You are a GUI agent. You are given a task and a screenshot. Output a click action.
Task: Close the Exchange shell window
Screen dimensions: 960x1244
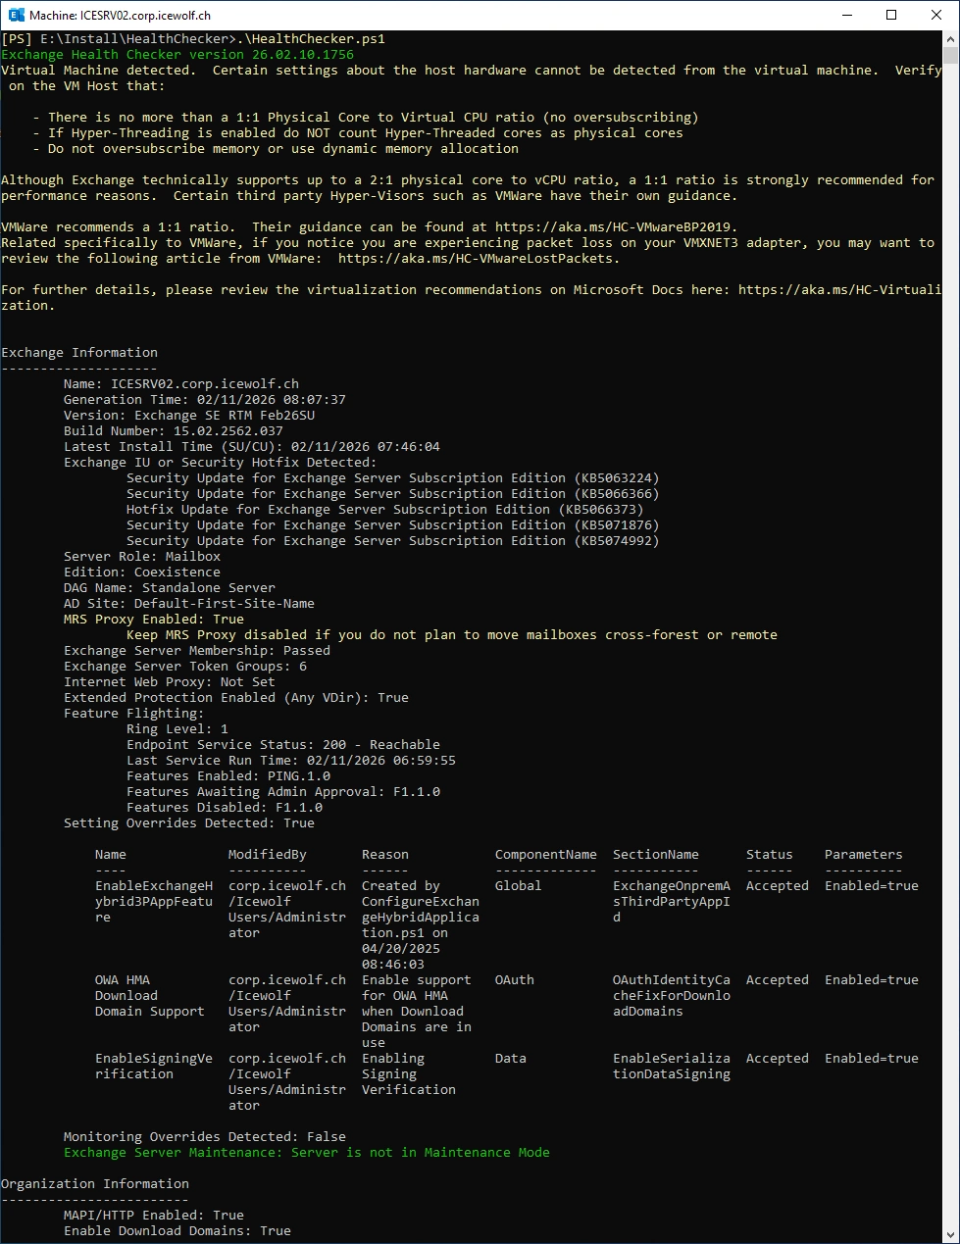936,15
